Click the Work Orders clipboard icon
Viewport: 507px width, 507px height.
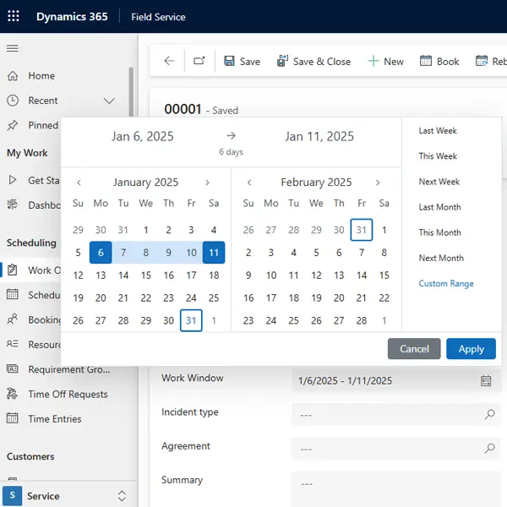13,270
